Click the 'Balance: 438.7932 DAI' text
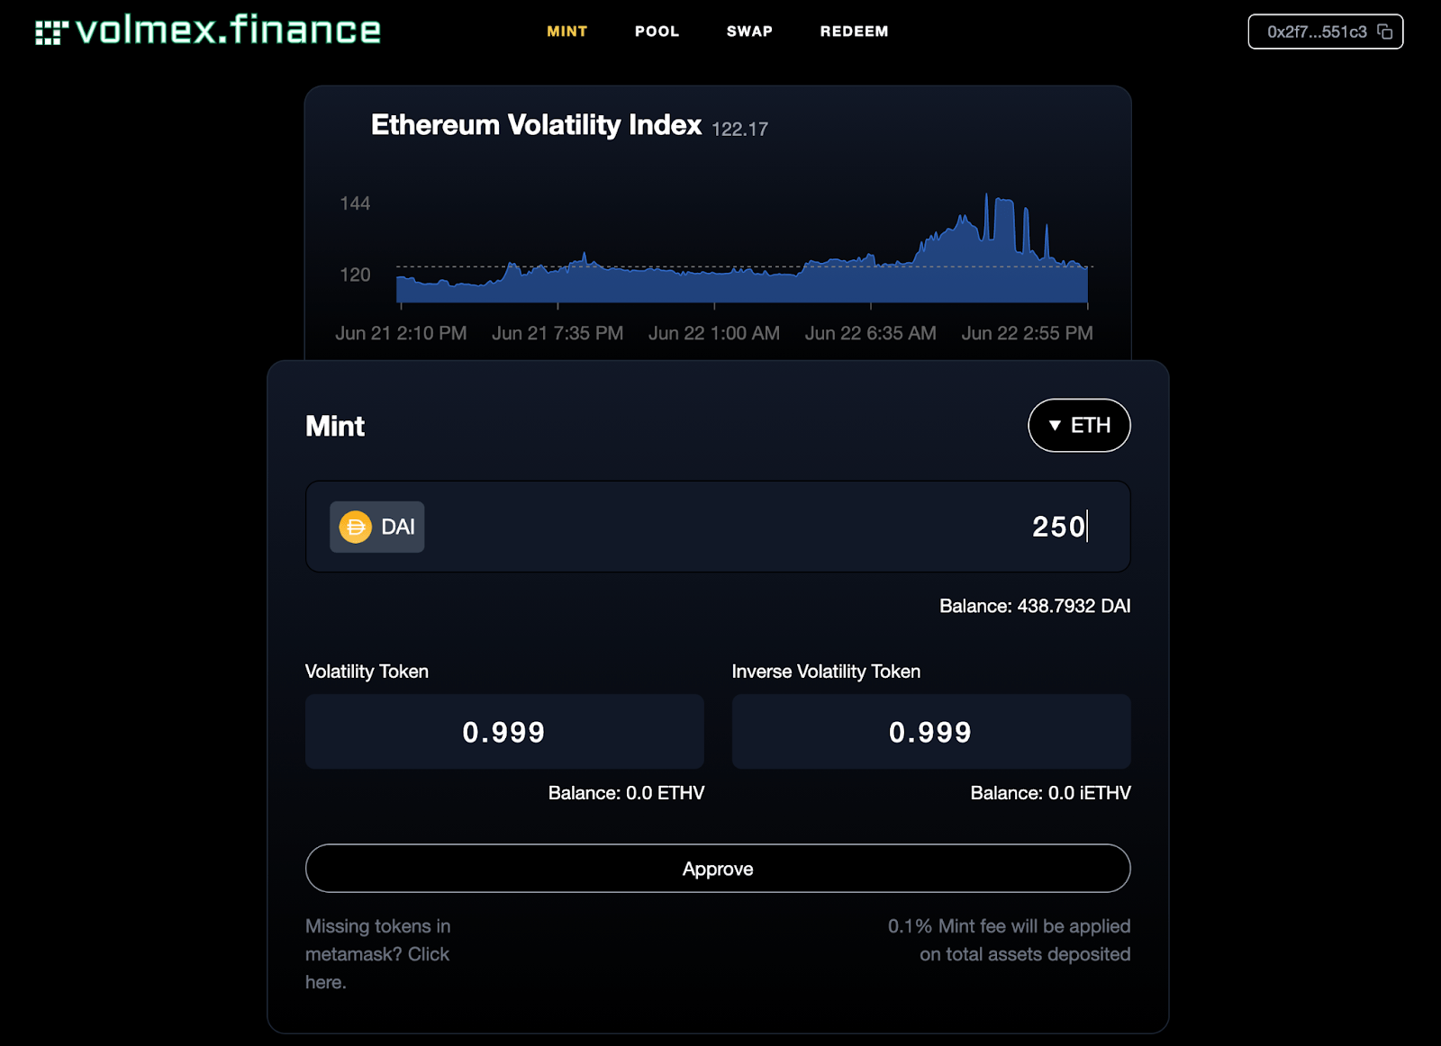This screenshot has width=1441, height=1046. click(1035, 606)
